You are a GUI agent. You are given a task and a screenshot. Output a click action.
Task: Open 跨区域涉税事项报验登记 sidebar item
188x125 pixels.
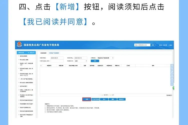coord(26,100)
